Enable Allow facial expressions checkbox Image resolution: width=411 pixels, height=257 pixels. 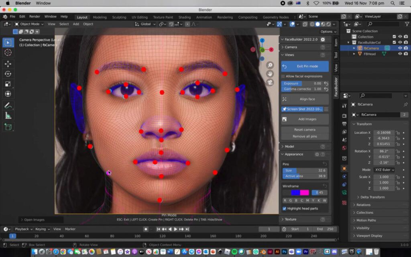pyautogui.click(x=283, y=76)
